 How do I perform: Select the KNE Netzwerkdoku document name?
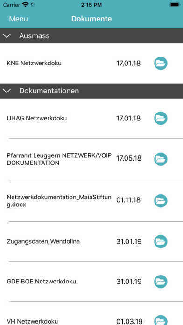coord(34,63)
